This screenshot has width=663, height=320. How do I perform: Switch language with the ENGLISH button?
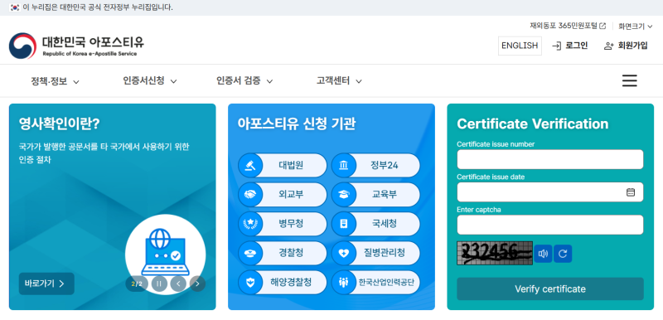click(x=520, y=46)
